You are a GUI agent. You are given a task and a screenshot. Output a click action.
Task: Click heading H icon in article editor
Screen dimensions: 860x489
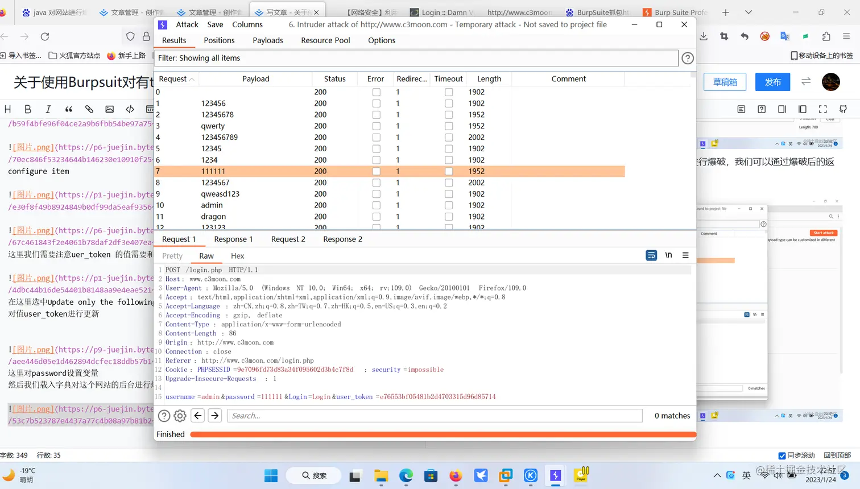click(x=7, y=109)
